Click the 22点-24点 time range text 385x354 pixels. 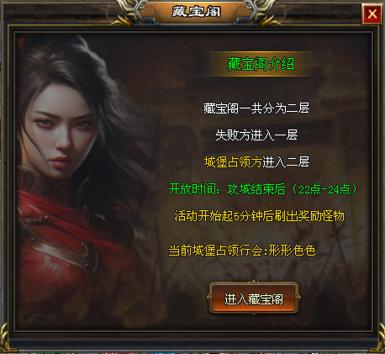tap(324, 189)
